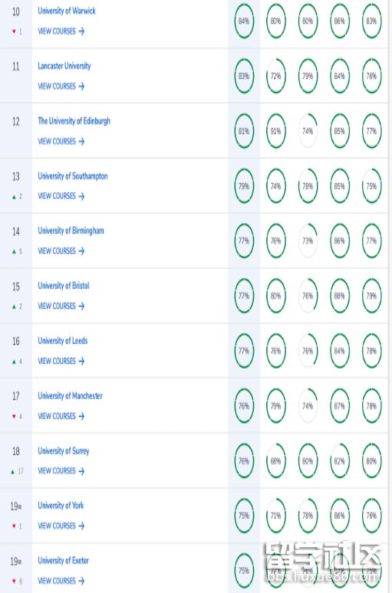View courses for University of Birmingham
This screenshot has height=593, width=392.
pyautogui.click(x=61, y=251)
